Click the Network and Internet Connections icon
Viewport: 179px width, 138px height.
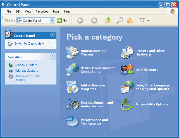click(x=72, y=70)
